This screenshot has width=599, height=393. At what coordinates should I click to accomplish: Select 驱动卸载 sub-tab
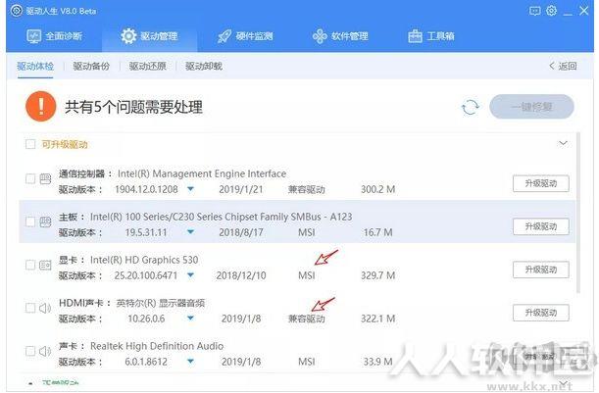(204, 66)
